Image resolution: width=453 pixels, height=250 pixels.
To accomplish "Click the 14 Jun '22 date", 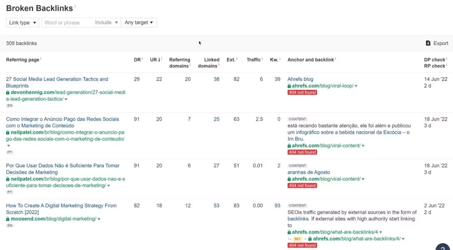I will coord(436,79).
